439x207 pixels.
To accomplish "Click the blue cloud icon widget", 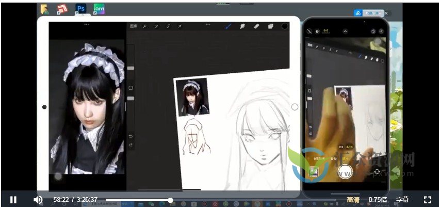I will coord(358,13).
